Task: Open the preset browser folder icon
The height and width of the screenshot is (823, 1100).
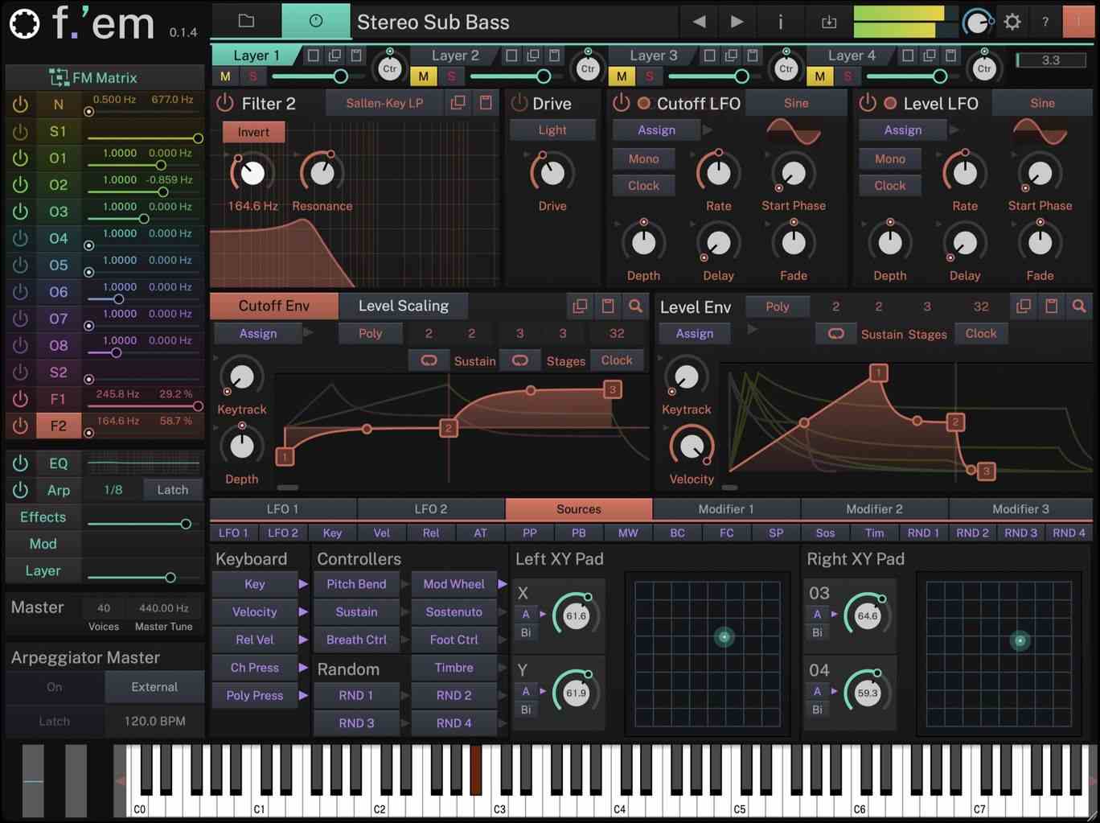Action: click(247, 22)
